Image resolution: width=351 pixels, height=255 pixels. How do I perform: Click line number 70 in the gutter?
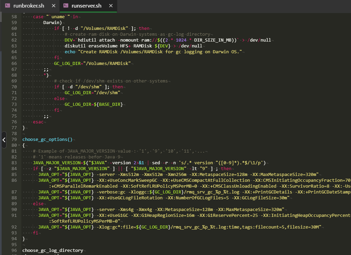click(14, 87)
